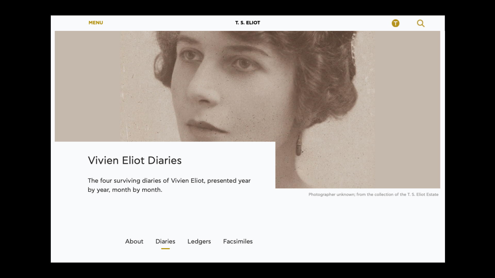495x278 pixels.
Task: Open the Ledgers tab
Action: [199, 241]
